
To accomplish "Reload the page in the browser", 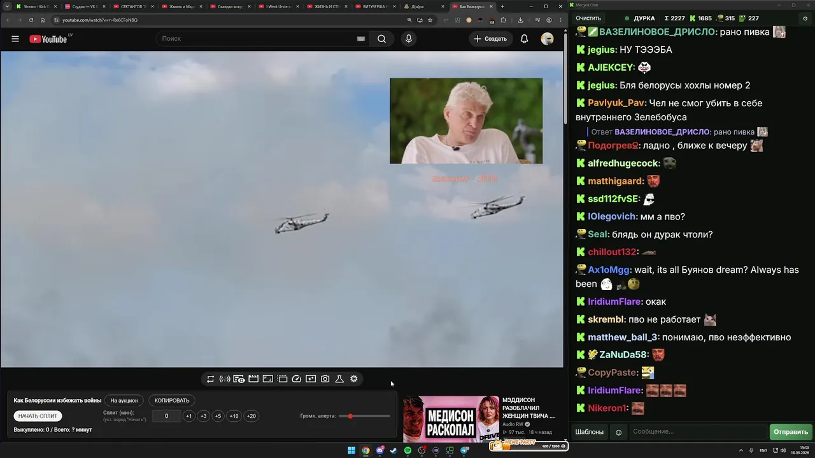I will [31, 20].
